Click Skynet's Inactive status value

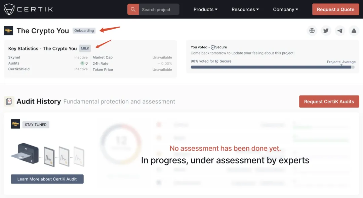[x=81, y=57]
